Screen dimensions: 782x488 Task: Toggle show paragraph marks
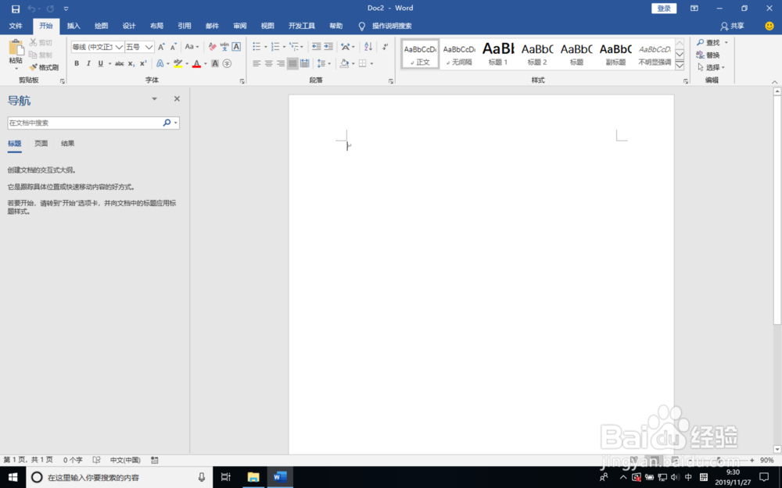click(385, 47)
